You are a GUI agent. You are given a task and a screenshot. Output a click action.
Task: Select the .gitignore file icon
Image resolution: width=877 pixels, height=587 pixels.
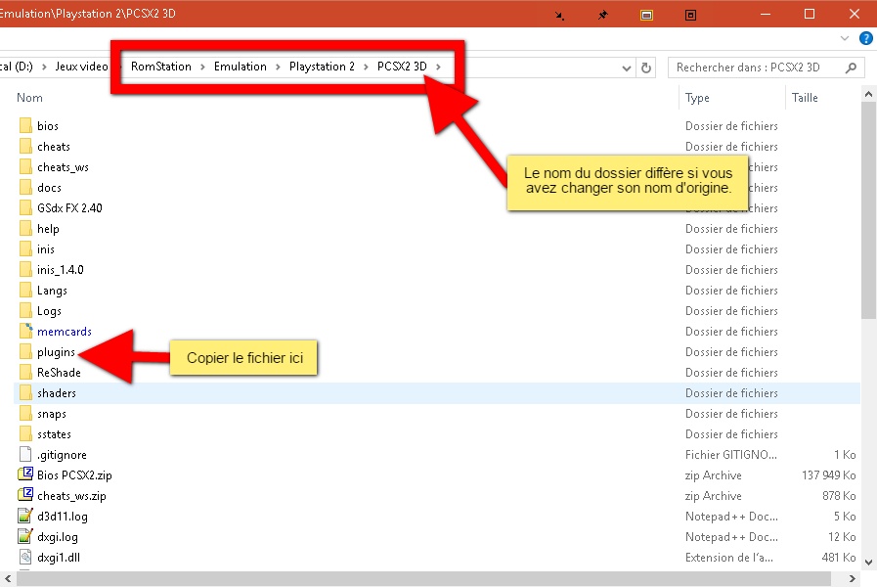tap(25, 454)
